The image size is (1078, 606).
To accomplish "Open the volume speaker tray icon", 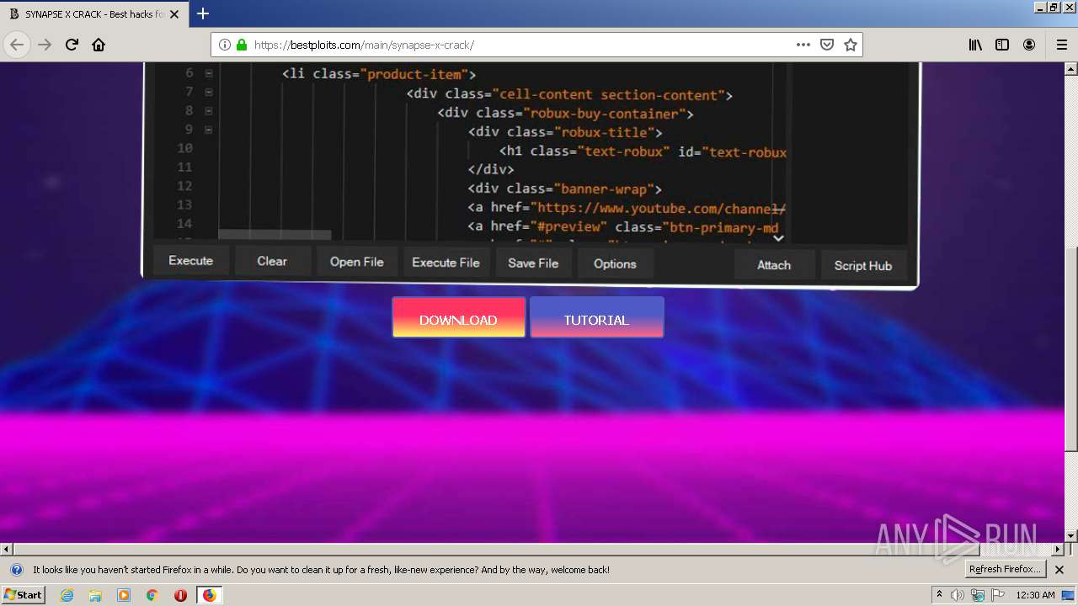I will [958, 595].
